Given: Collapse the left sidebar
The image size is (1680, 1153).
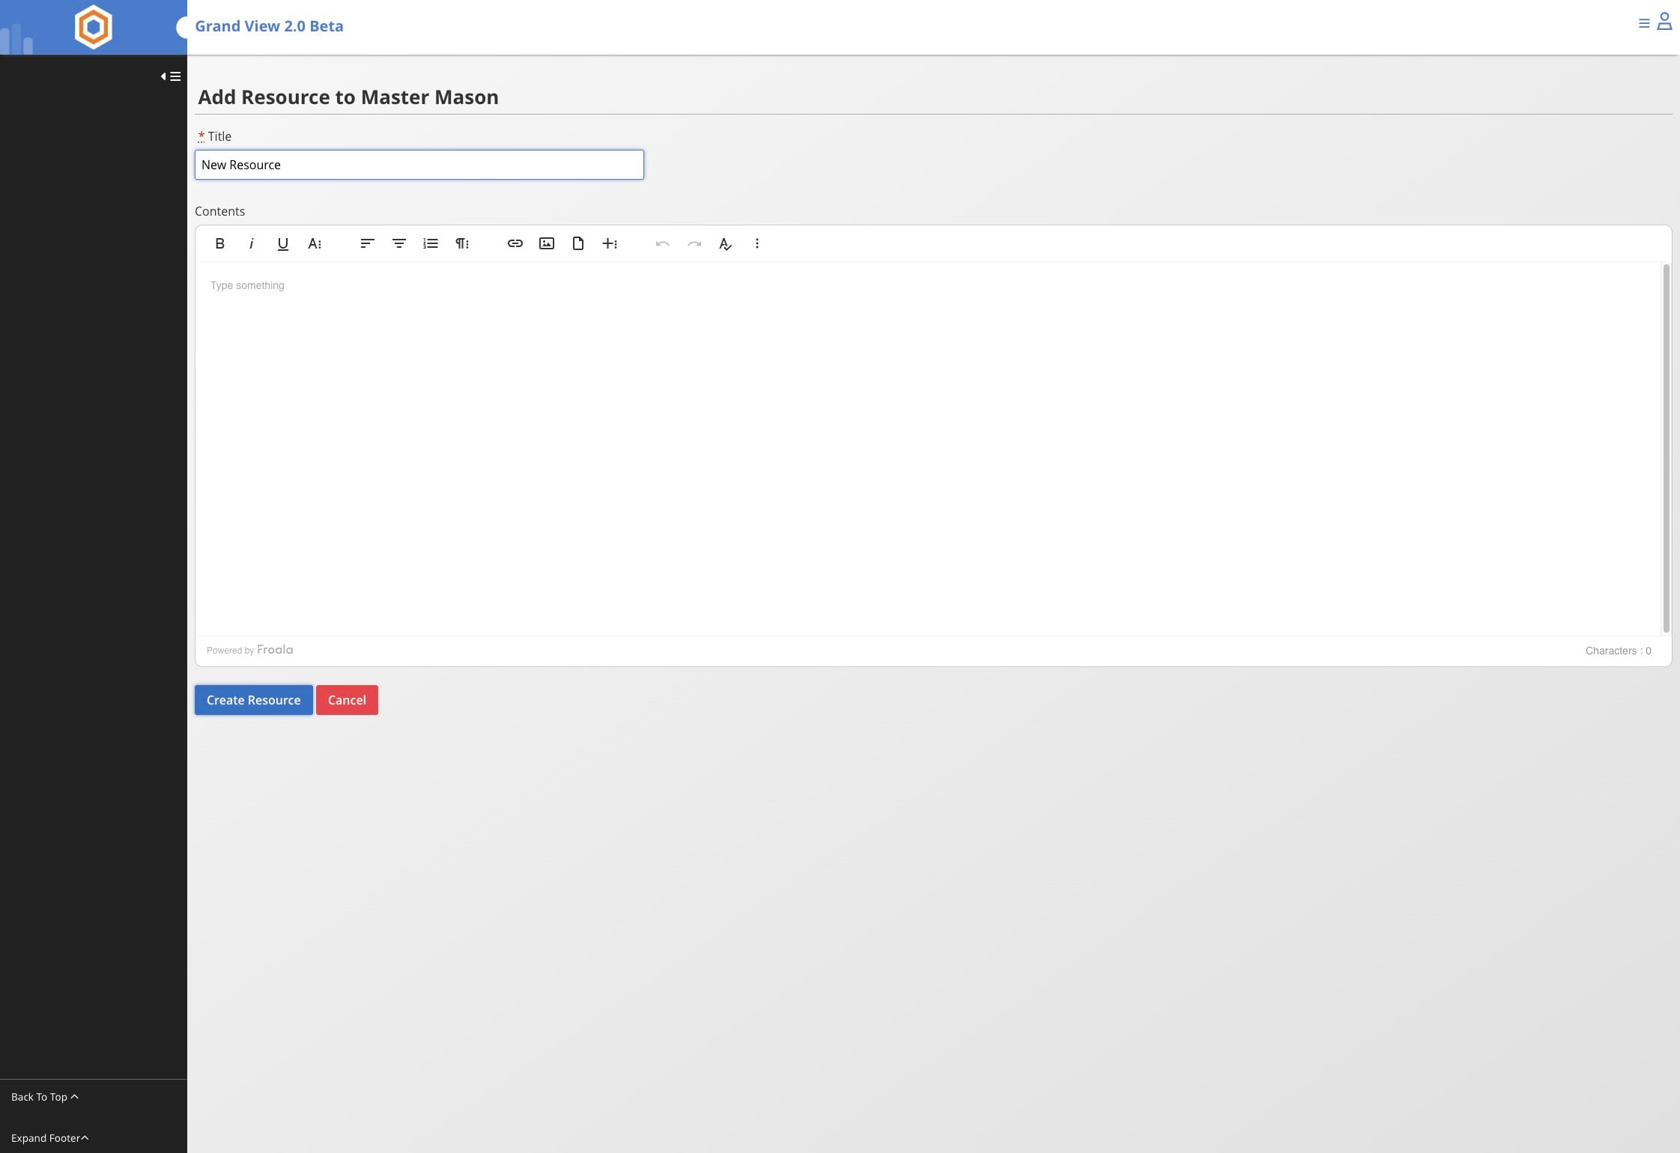Looking at the screenshot, I should [171, 76].
